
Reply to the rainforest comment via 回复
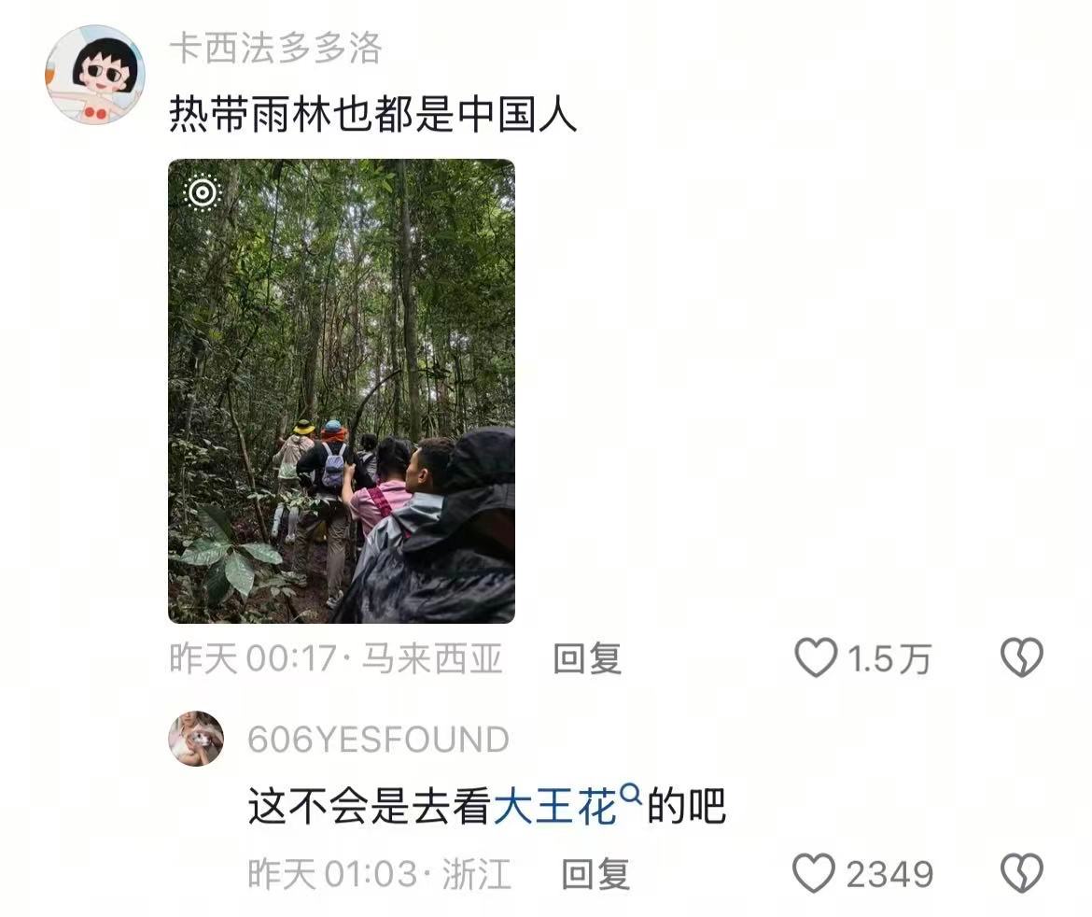pos(586,659)
